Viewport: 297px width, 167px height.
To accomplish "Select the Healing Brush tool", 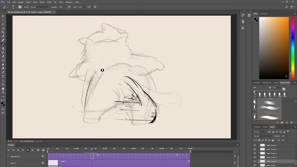I will click(3, 40).
